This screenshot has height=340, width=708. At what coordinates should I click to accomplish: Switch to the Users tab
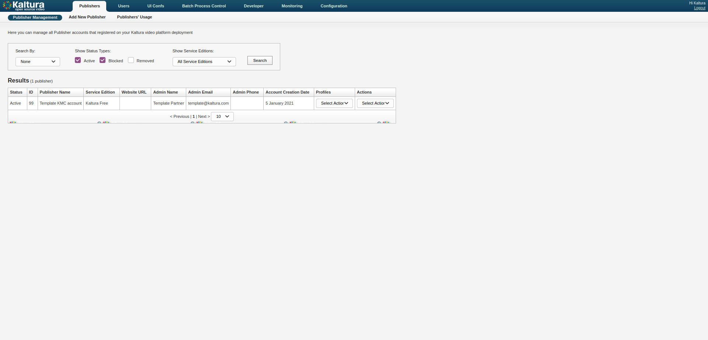click(124, 6)
